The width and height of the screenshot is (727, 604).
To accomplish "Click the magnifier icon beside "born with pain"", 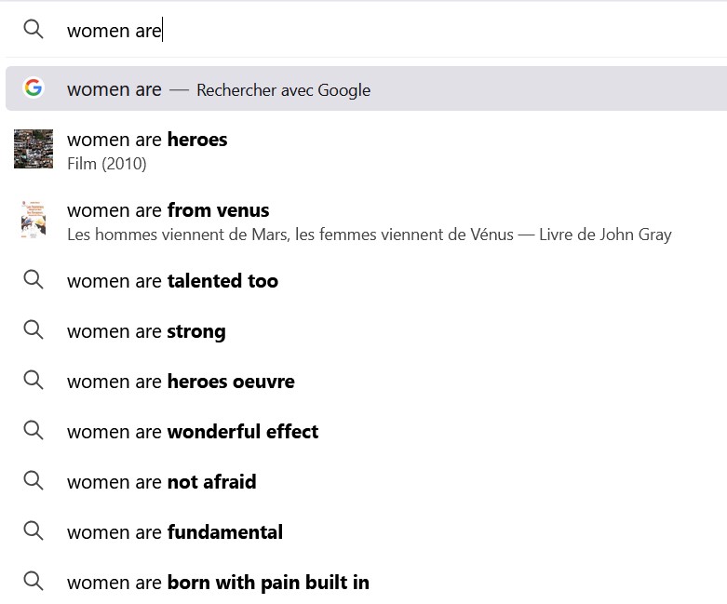I will pos(34,582).
